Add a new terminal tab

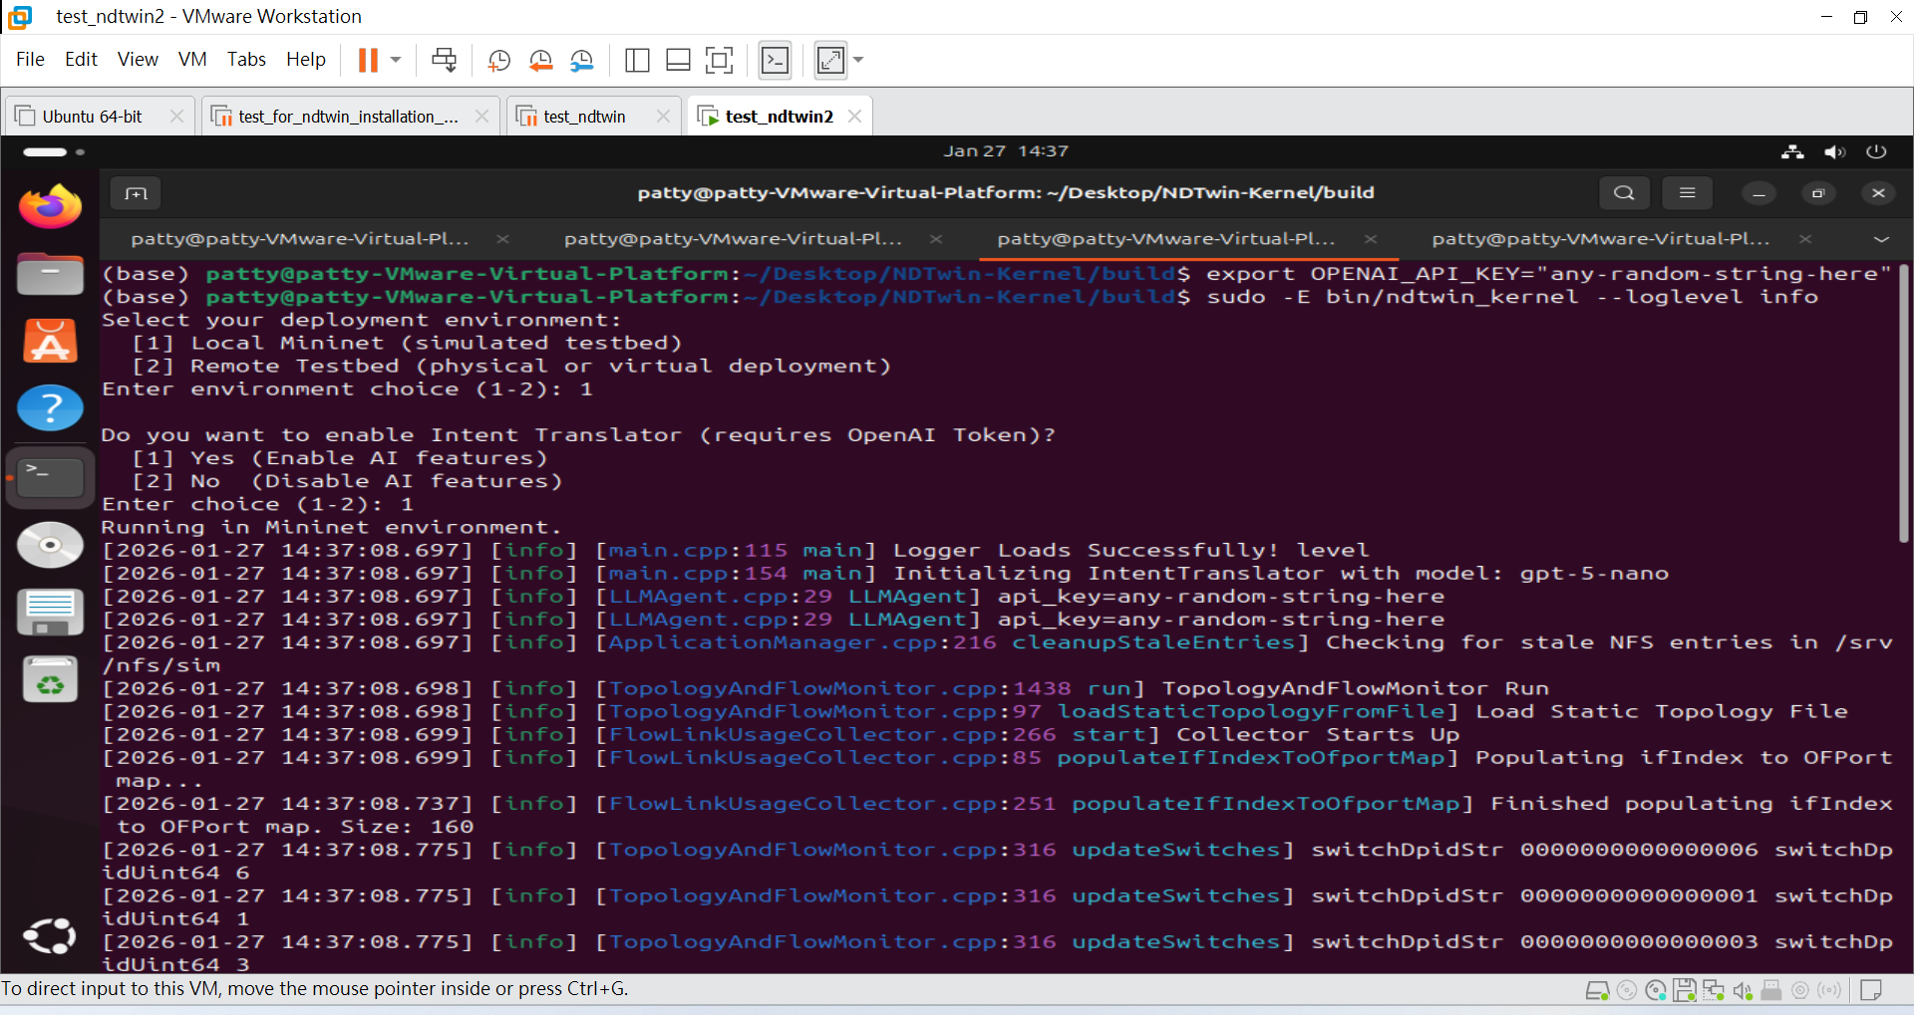coord(137,193)
